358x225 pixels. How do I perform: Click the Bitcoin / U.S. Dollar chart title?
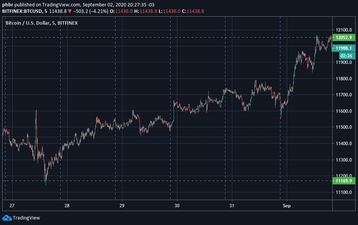(41, 23)
